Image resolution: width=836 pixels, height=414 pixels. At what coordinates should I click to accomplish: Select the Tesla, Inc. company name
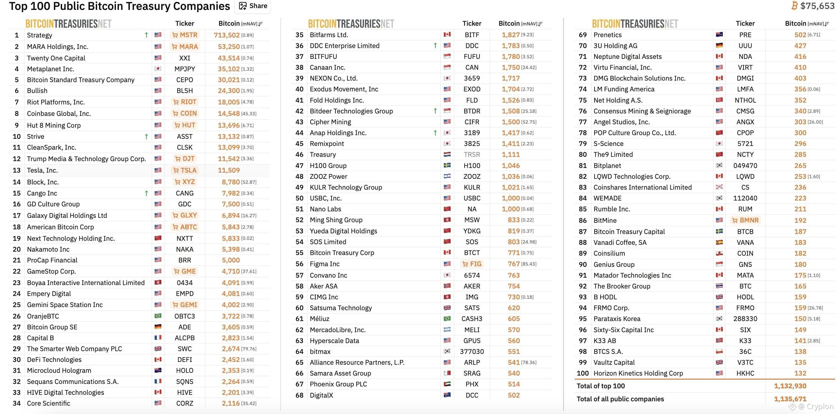(42, 170)
